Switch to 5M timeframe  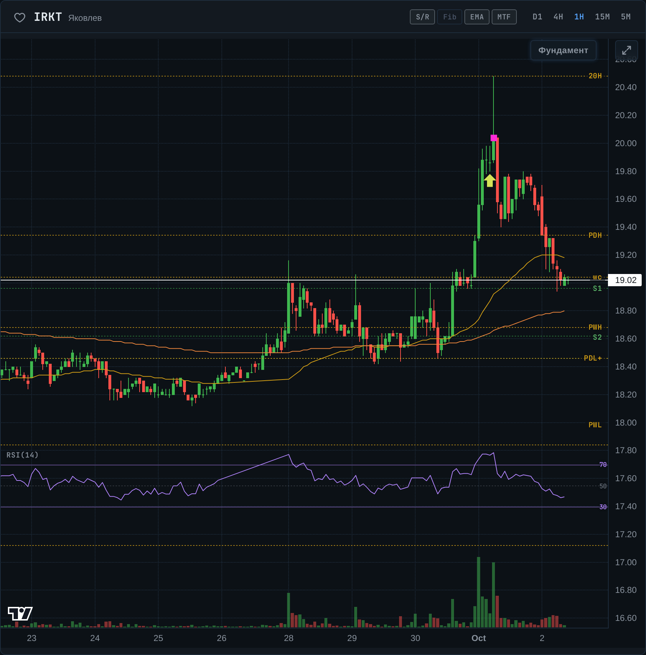coord(626,17)
